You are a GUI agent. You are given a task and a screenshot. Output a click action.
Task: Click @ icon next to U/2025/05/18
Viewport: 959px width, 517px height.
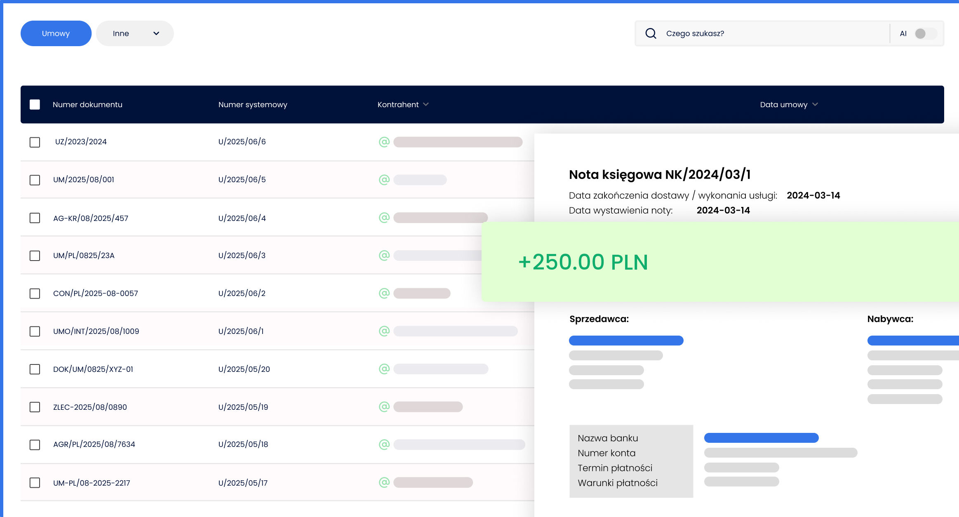[x=384, y=444]
